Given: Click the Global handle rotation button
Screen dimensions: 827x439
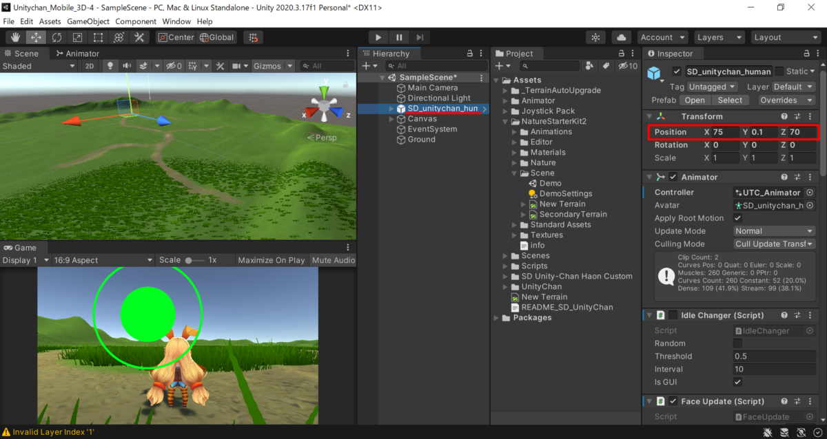Looking at the screenshot, I should [217, 37].
